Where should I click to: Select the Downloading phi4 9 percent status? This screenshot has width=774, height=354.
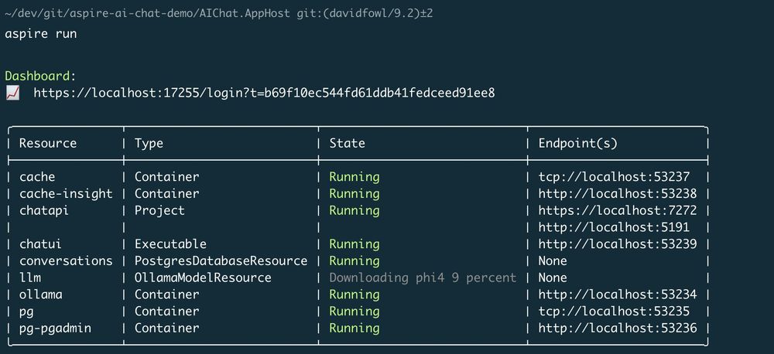[x=423, y=277]
